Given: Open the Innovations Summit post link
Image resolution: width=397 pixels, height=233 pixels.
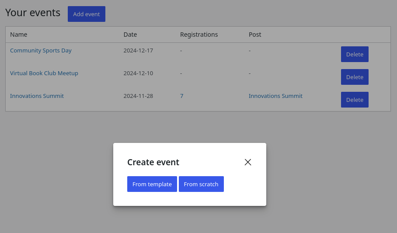Looking at the screenshot, I should [275, 96].
